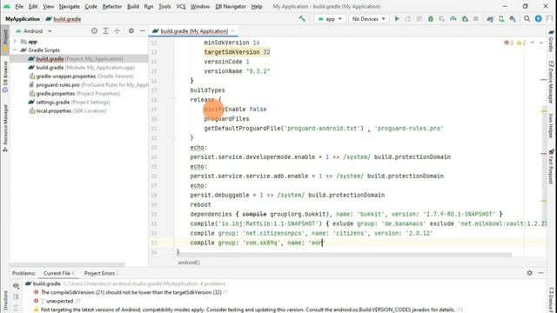Open the Profile app gauge icon
557x313 pixels.
click(x=453, y=19)
